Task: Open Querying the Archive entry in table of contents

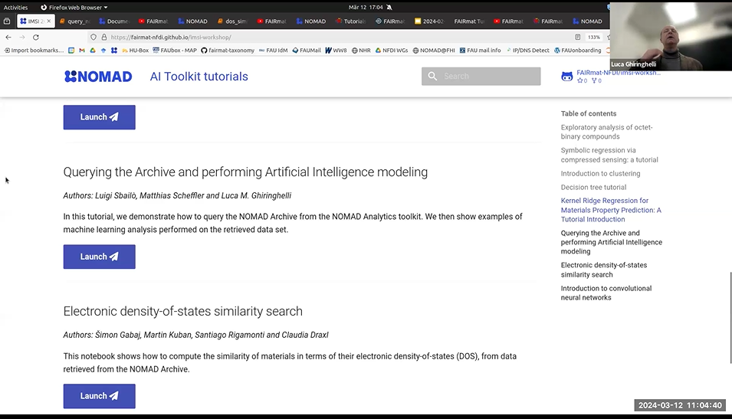Action: 611,242
